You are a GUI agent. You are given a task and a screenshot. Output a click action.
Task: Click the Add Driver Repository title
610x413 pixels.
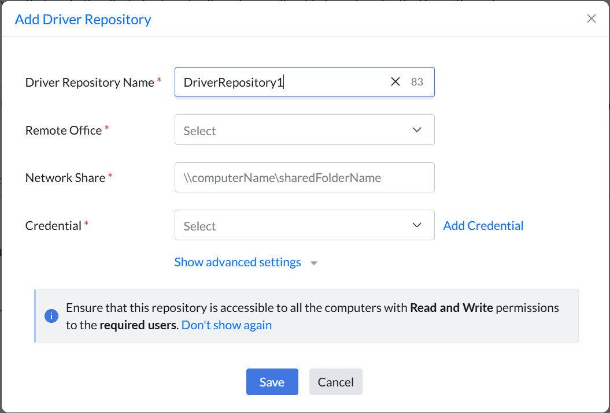pos(83,19)
